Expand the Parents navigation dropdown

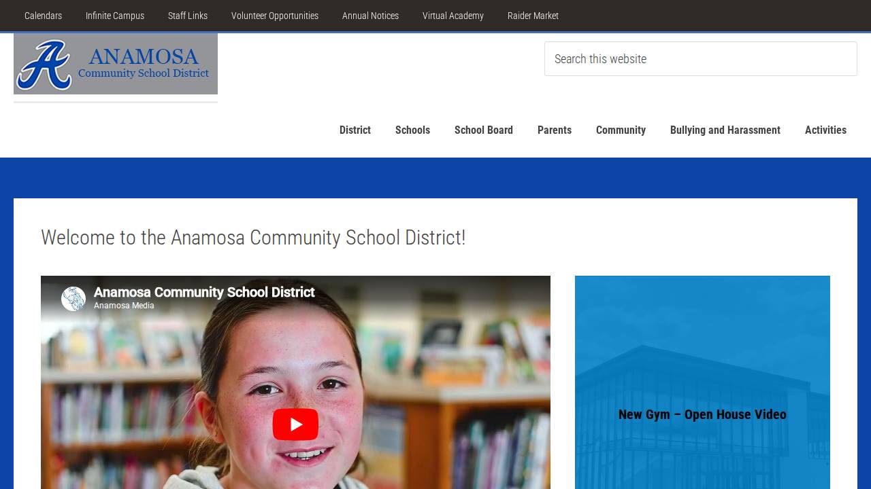point(554,130)
